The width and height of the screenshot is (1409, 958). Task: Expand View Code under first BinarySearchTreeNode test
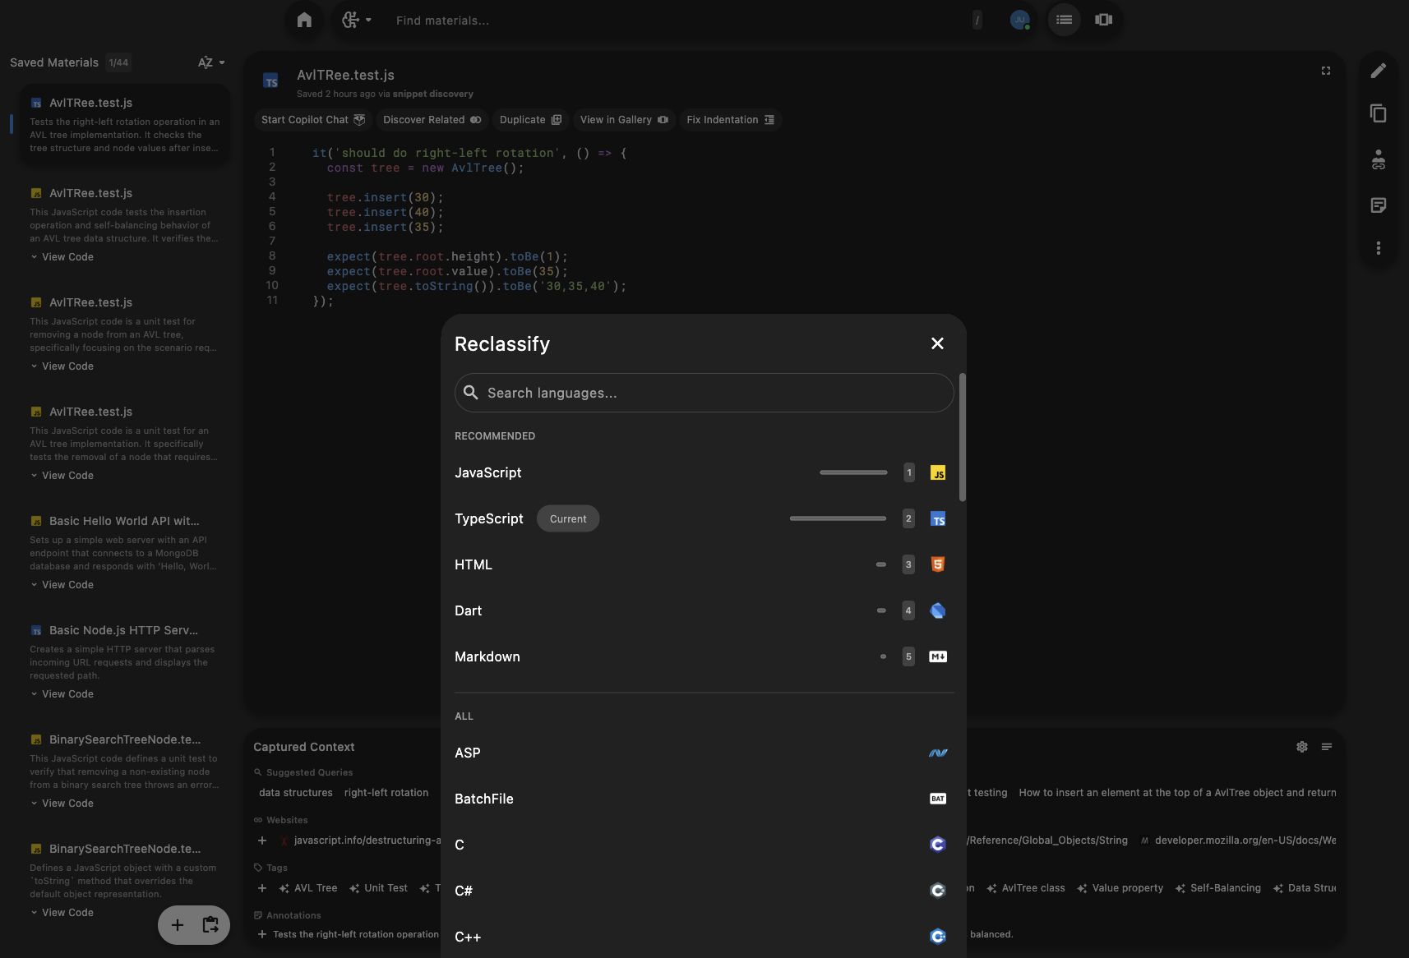[x=62, y=804]
